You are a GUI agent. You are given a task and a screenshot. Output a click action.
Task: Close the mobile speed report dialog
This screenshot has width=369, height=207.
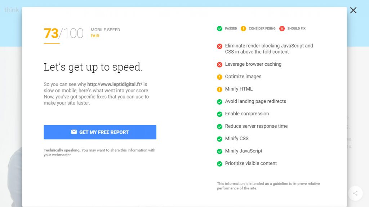pyautogui.click(x=353, y=10)
